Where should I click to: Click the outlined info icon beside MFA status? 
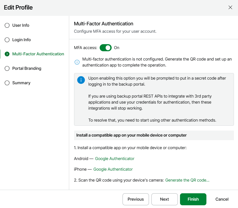click(x=77, y=62)
